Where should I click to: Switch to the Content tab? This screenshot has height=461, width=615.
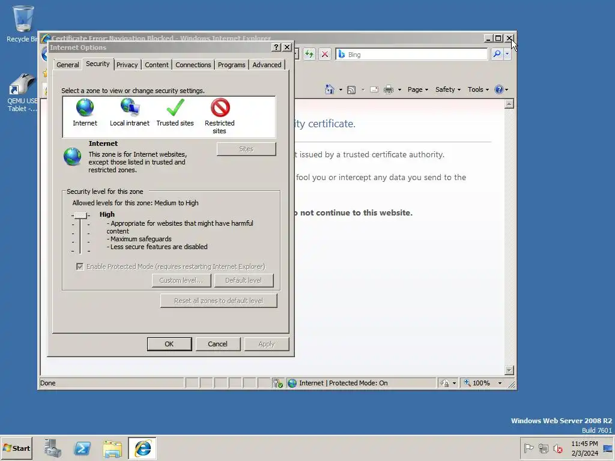pos(157,65)
